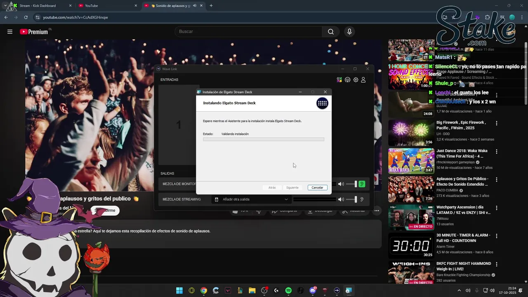Toggle stream-mix listen ear button
Viewport: 528px width, 297px height.
pyautogui.click(x=362, y=199)
